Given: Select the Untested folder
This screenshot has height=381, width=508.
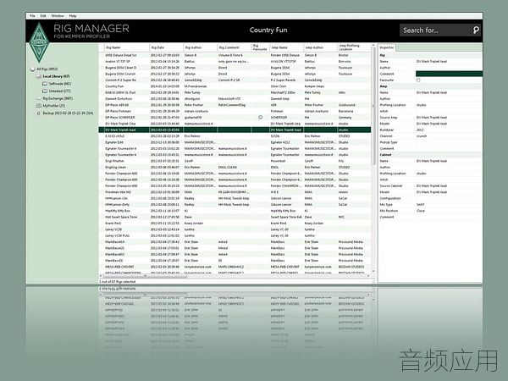Looking at the screenshot, I should coord(60,91).
